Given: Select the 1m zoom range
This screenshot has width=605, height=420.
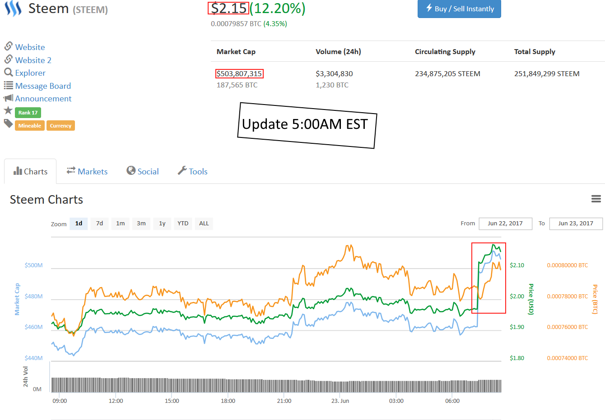Looking at the screenshot, I should coord(120,224).
